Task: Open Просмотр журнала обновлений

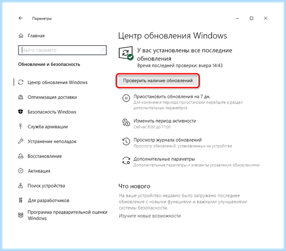Action: point(167,140)
